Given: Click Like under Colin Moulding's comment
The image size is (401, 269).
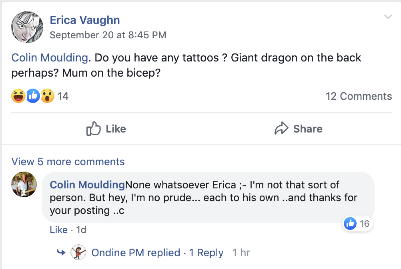Looking at the screenshot, I should click(58, 230).
